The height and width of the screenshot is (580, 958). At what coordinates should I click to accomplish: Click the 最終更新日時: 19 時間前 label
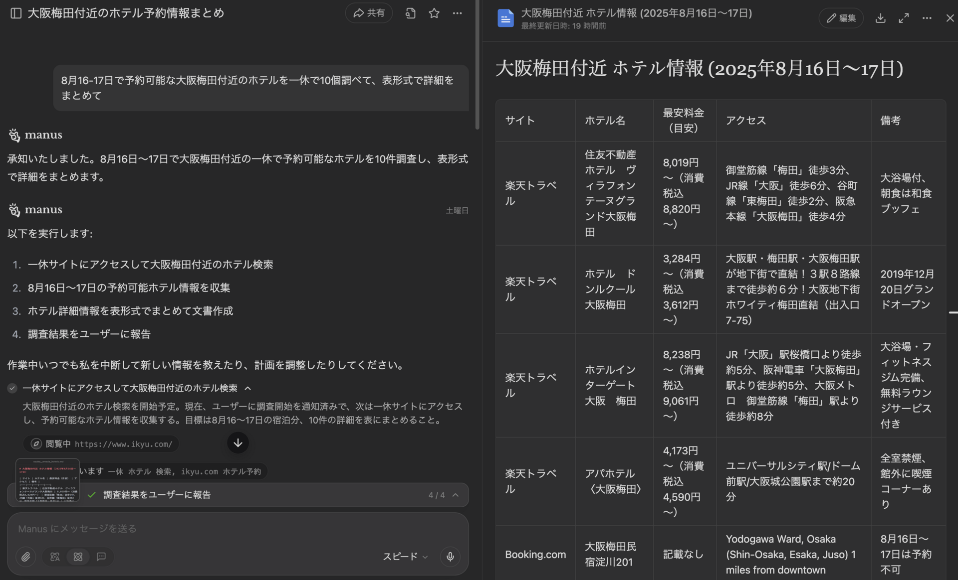tap(563, 26)
